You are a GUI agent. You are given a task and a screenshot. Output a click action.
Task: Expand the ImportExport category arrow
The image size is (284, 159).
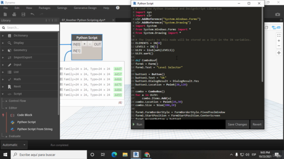point(3,57)
